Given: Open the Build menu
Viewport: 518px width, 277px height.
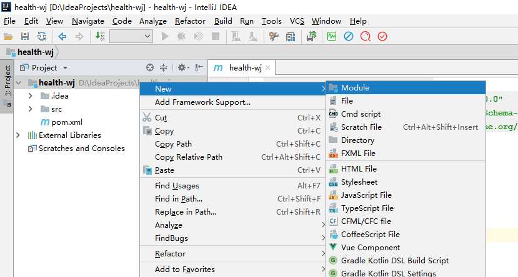Looking at the screenshot, I should point(223,21).
